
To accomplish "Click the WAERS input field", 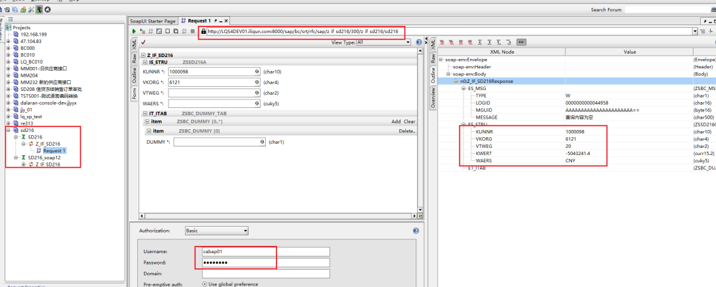I will pos(213,103).
